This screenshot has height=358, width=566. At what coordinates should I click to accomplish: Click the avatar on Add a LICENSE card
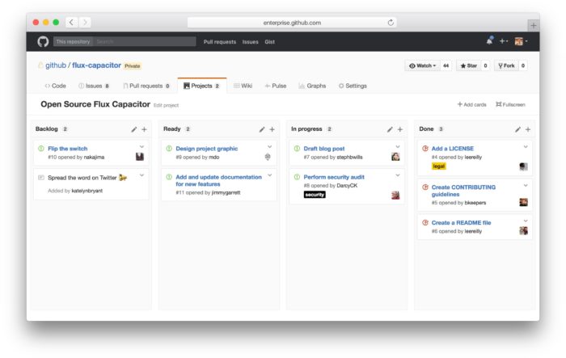523,166
